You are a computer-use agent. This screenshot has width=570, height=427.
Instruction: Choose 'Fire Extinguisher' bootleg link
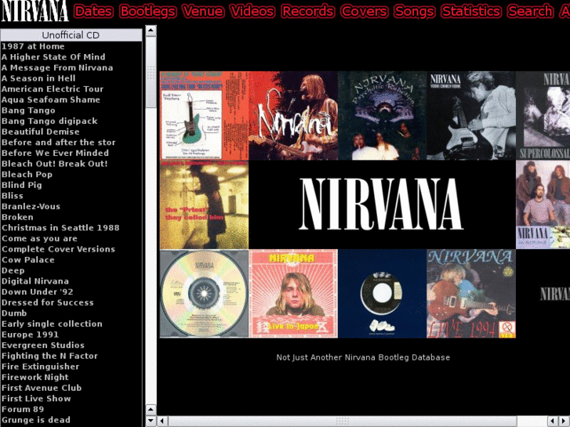pos(40,366)
